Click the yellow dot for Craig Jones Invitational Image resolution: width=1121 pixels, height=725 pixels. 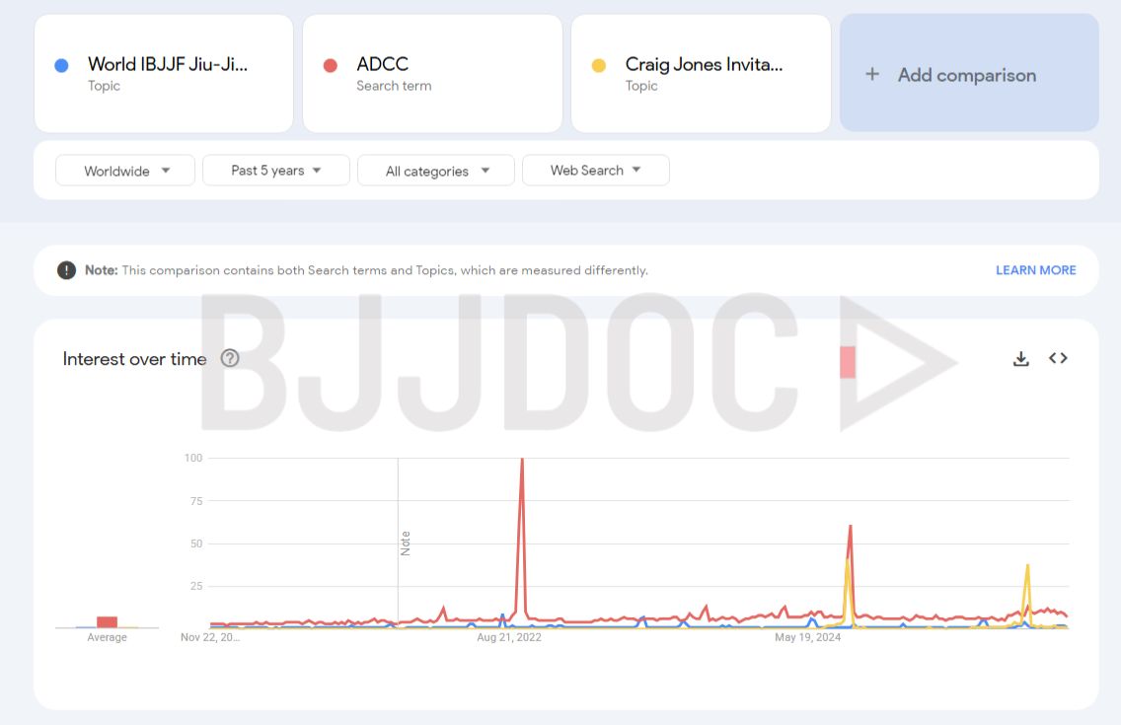point(598,66)
